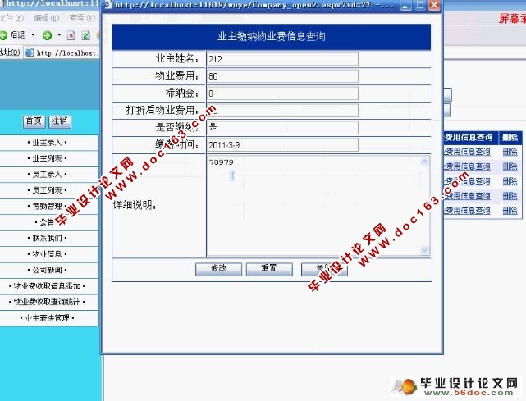This screenshot has height=401, width=526.
Task: Click third row 费用信息查询 link
Action: click(467, 181)
